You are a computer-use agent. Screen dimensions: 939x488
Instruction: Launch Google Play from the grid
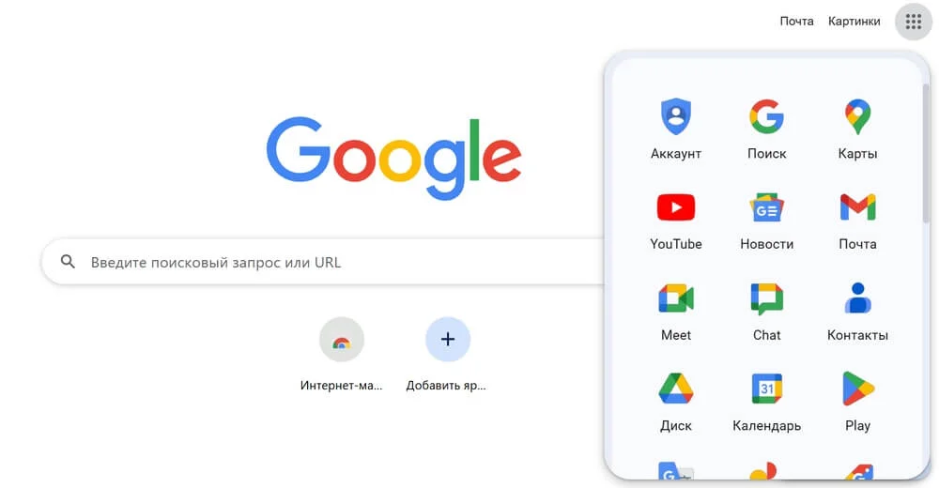[857, 401]
